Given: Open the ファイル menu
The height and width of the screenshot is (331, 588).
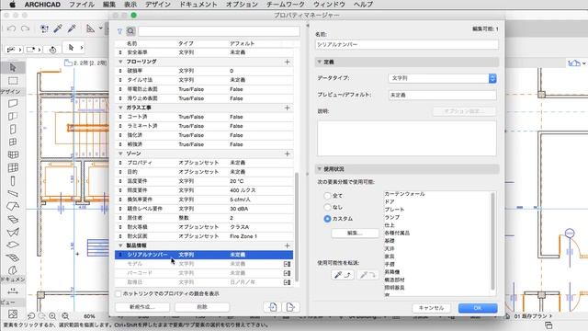Looking at the screenshot, I should (x=82, y=5).
